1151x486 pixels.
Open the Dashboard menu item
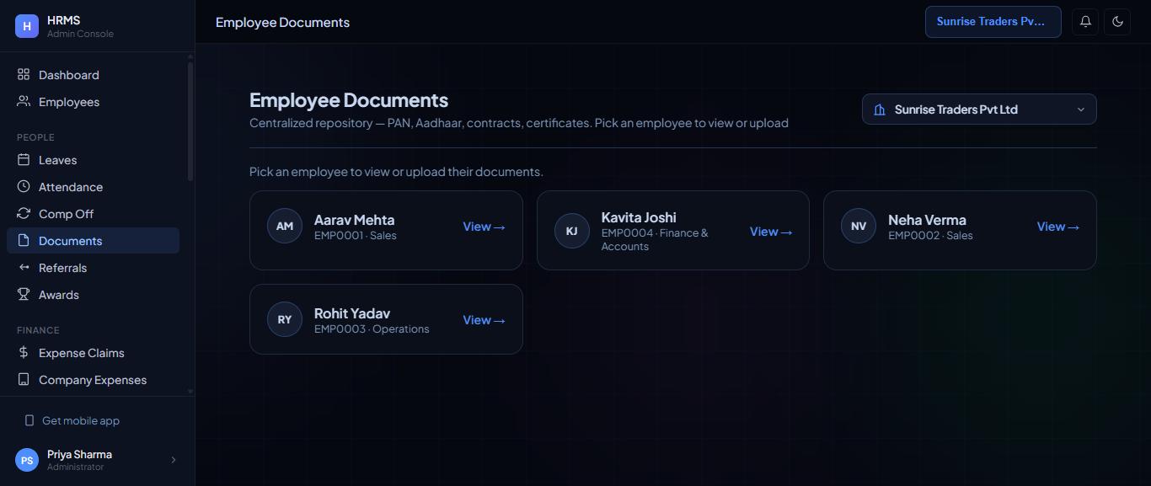[x=93, y=75]
